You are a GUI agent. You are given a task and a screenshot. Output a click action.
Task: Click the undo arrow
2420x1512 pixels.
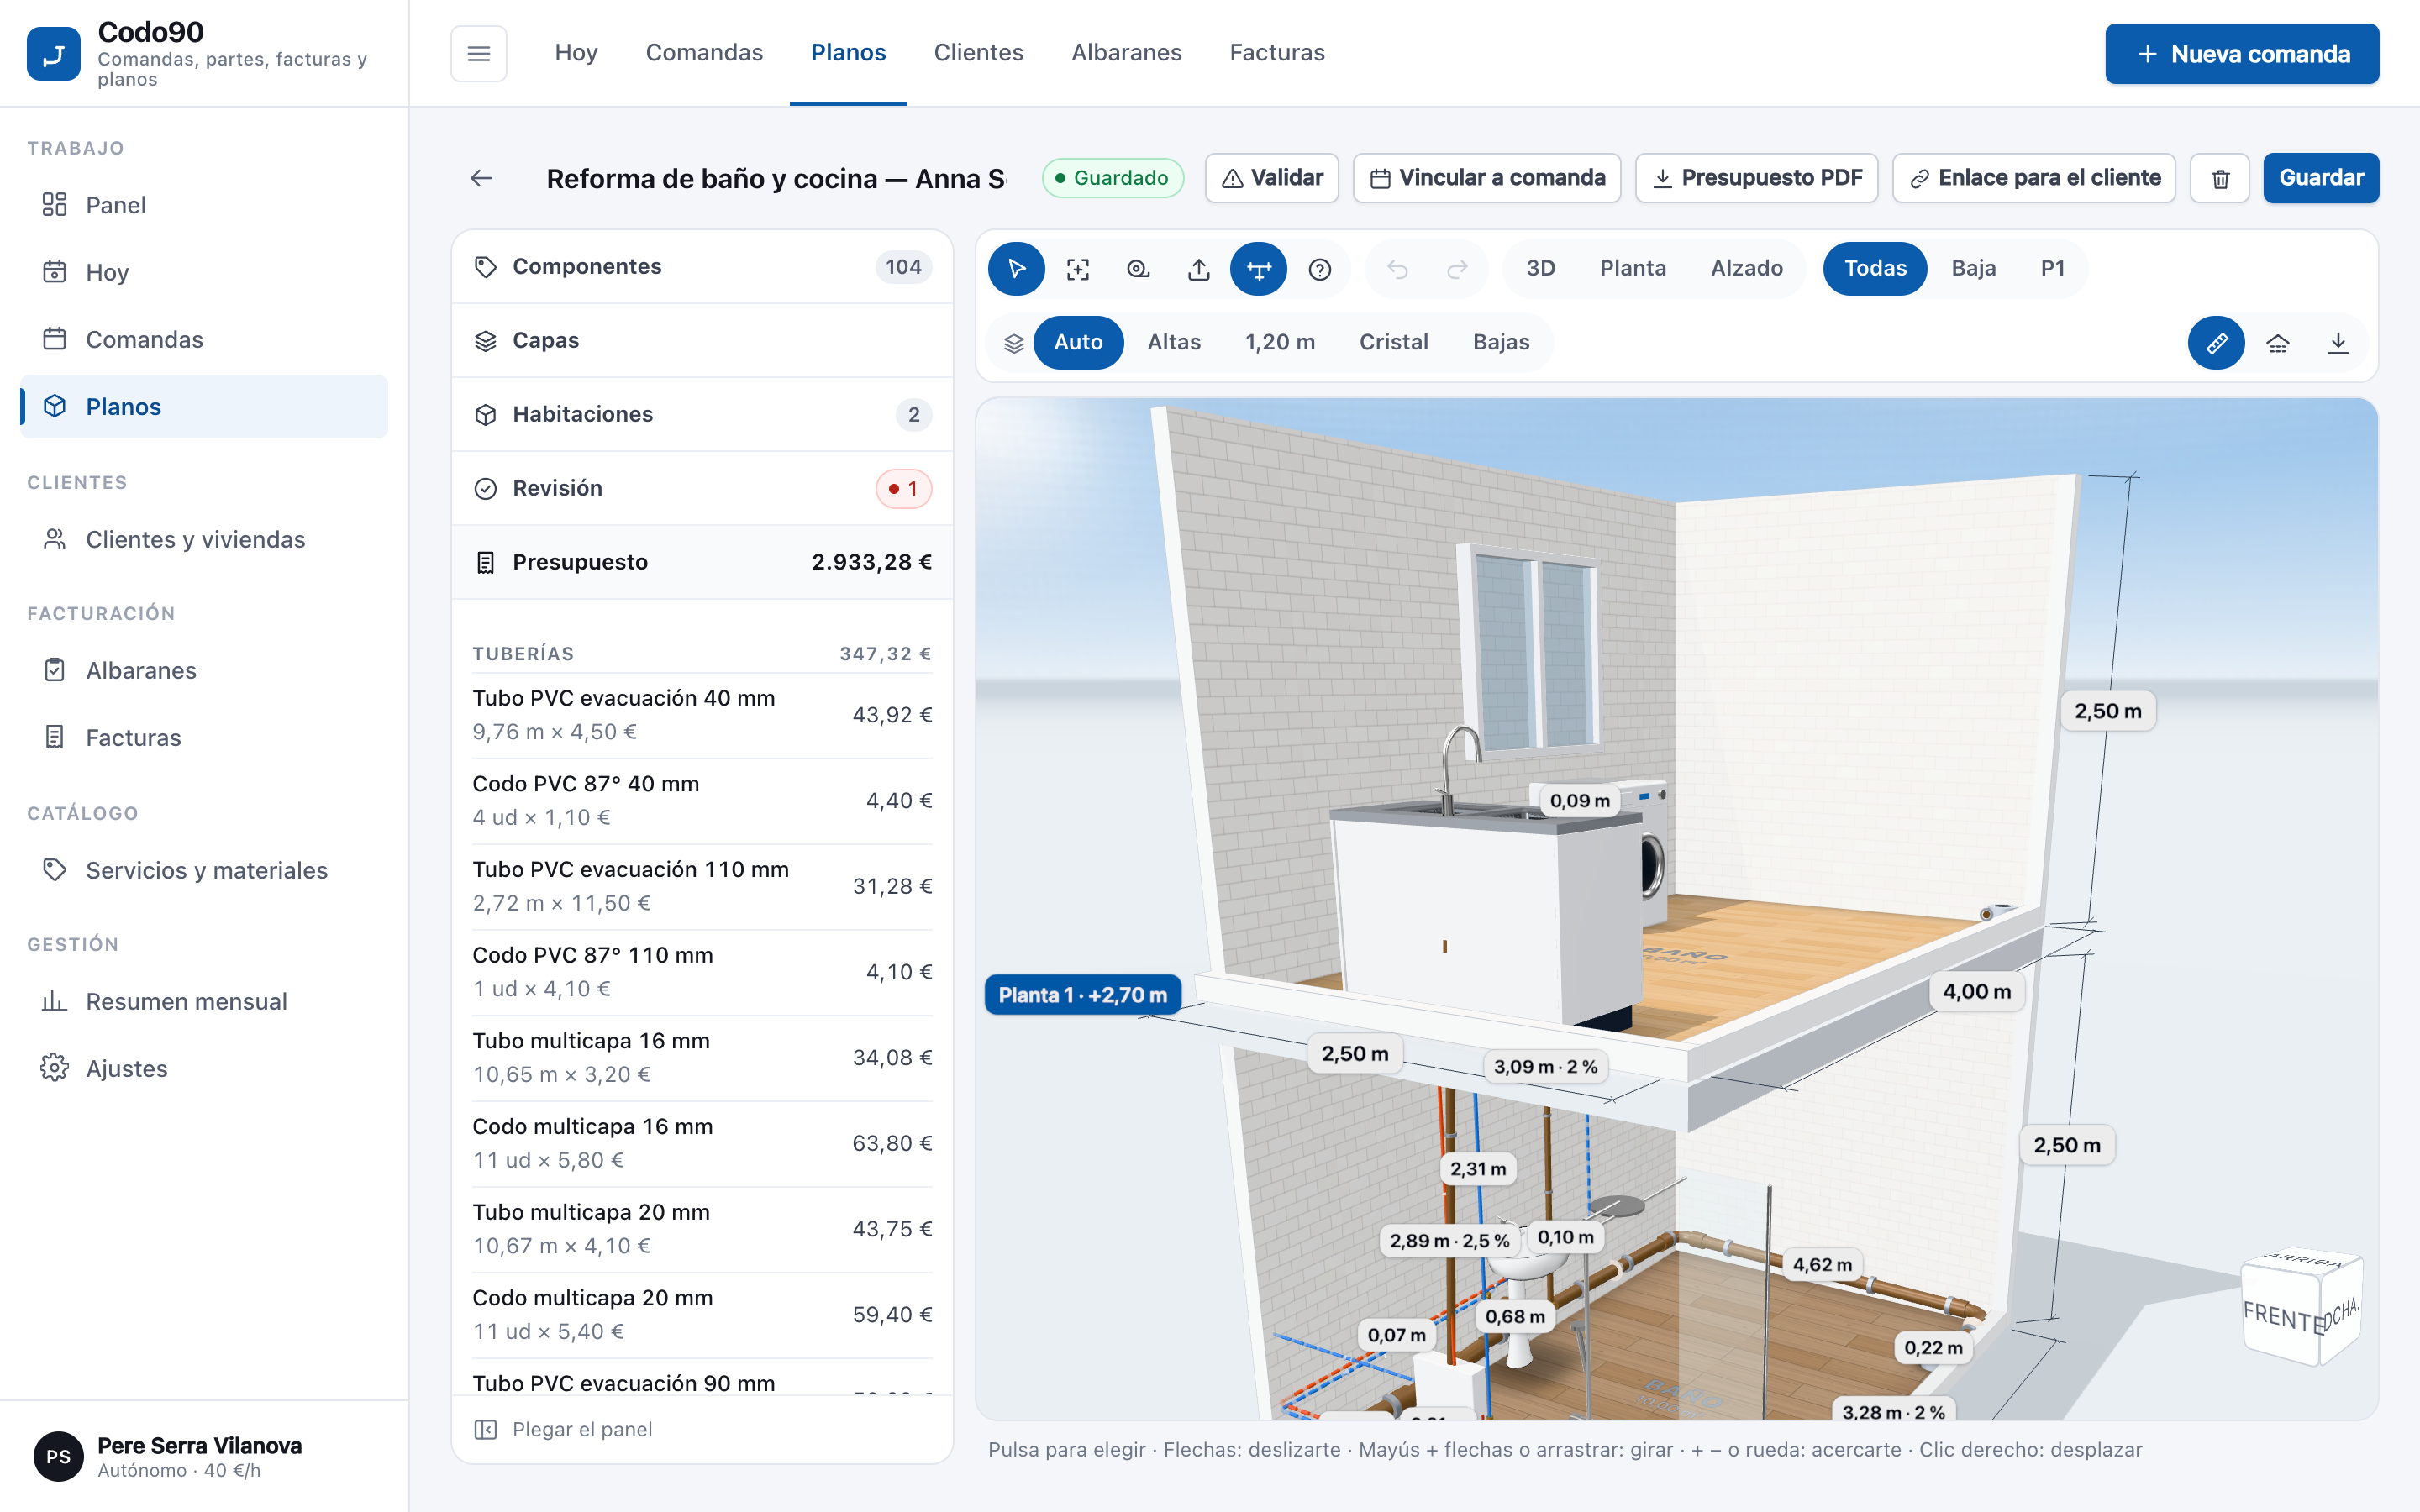[1397, 269]
